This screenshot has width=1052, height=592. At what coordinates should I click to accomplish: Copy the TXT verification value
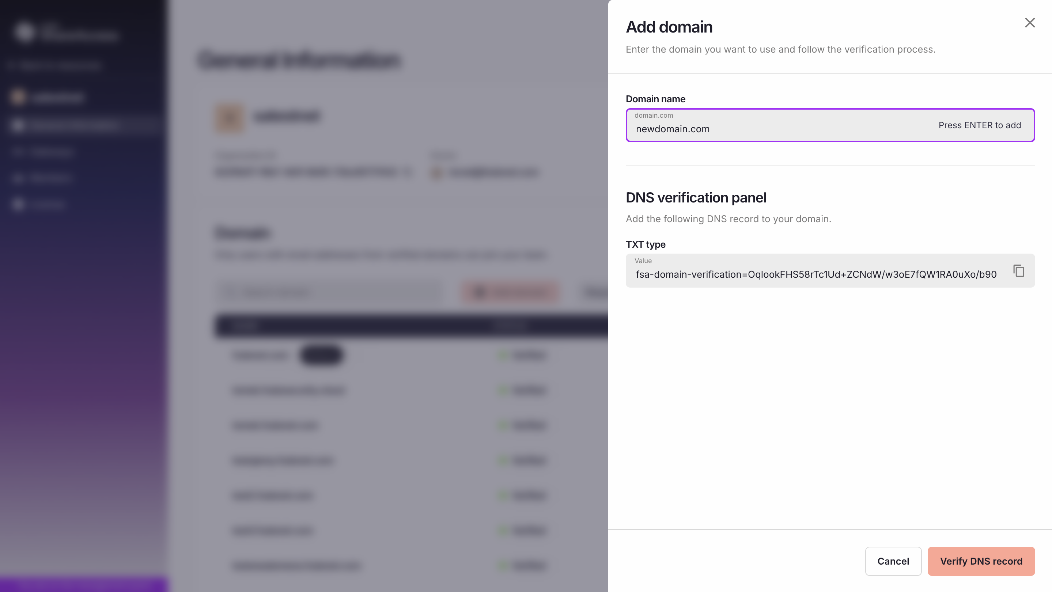coord(1018,271)
